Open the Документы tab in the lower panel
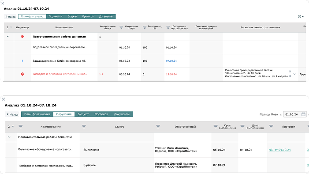The width and height of the screenshot is (309, 174). (122, 114)
